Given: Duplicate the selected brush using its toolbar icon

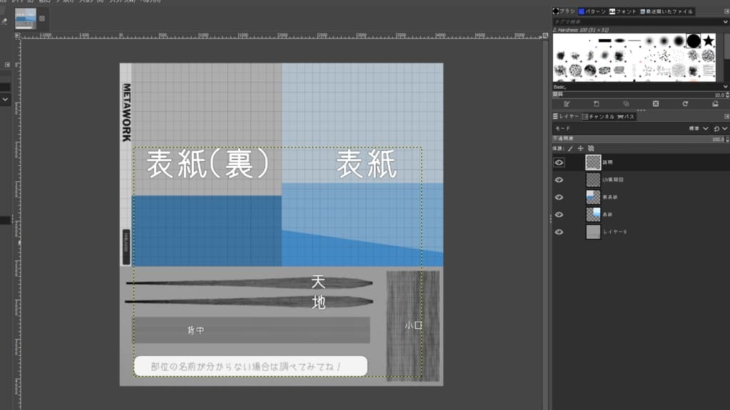Looking at the screenshot, I should click(627, 104).
